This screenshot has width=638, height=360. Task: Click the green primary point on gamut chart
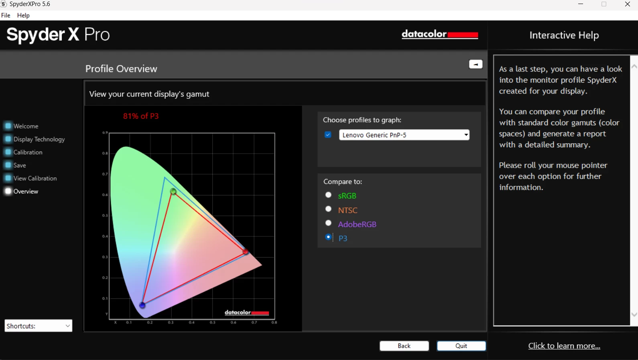click(x=173, y=191)
